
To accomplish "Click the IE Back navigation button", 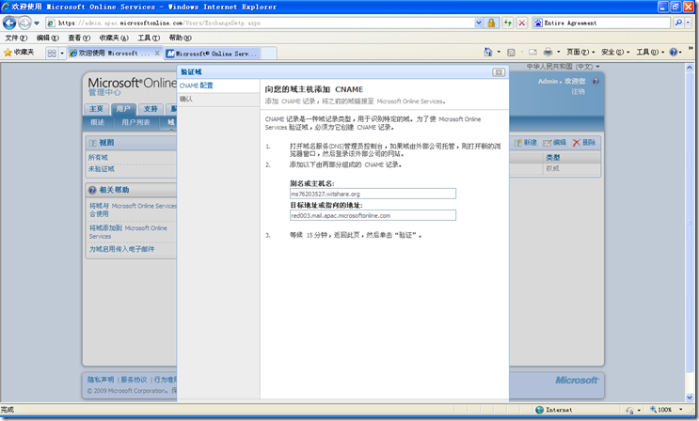I will pyautogui.click(x=9, y=23).
